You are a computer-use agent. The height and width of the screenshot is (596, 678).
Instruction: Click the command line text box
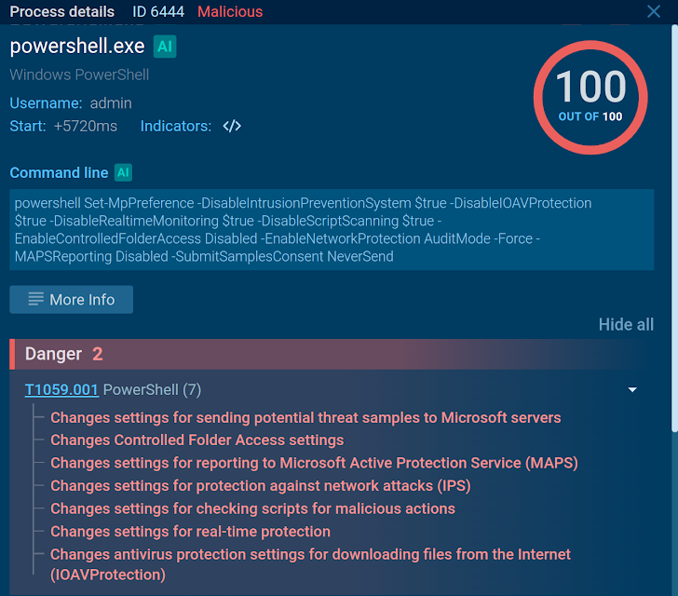(x=332, y=230)
